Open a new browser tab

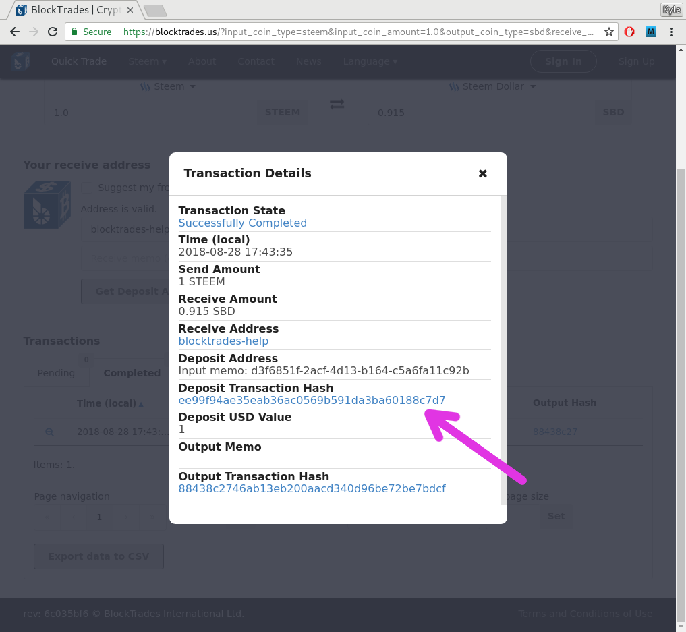pos(155,10)
